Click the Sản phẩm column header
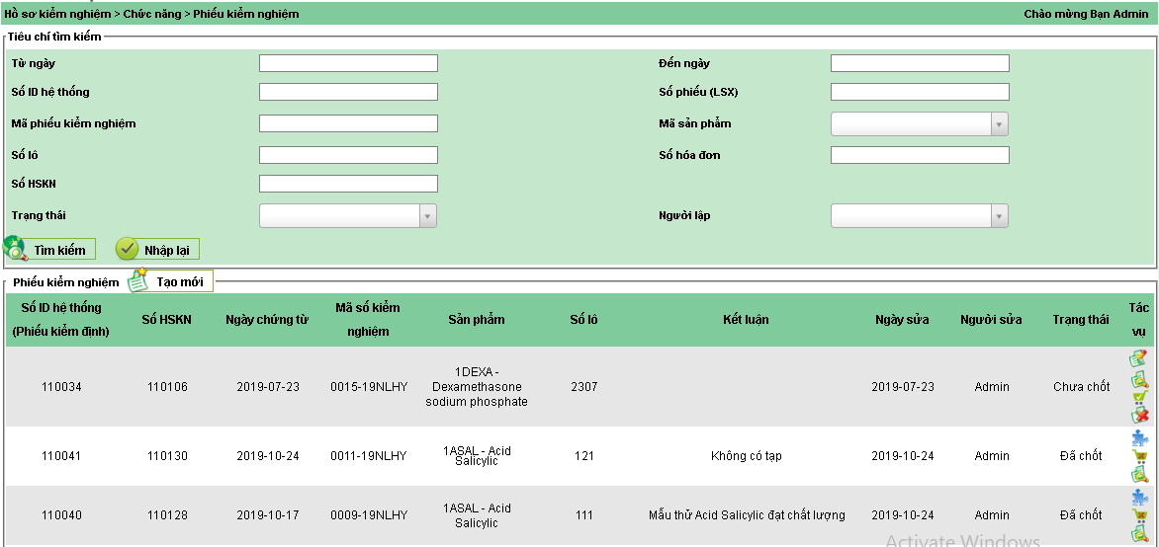This screenshot has height=547, width=1159. coord(477,320)
